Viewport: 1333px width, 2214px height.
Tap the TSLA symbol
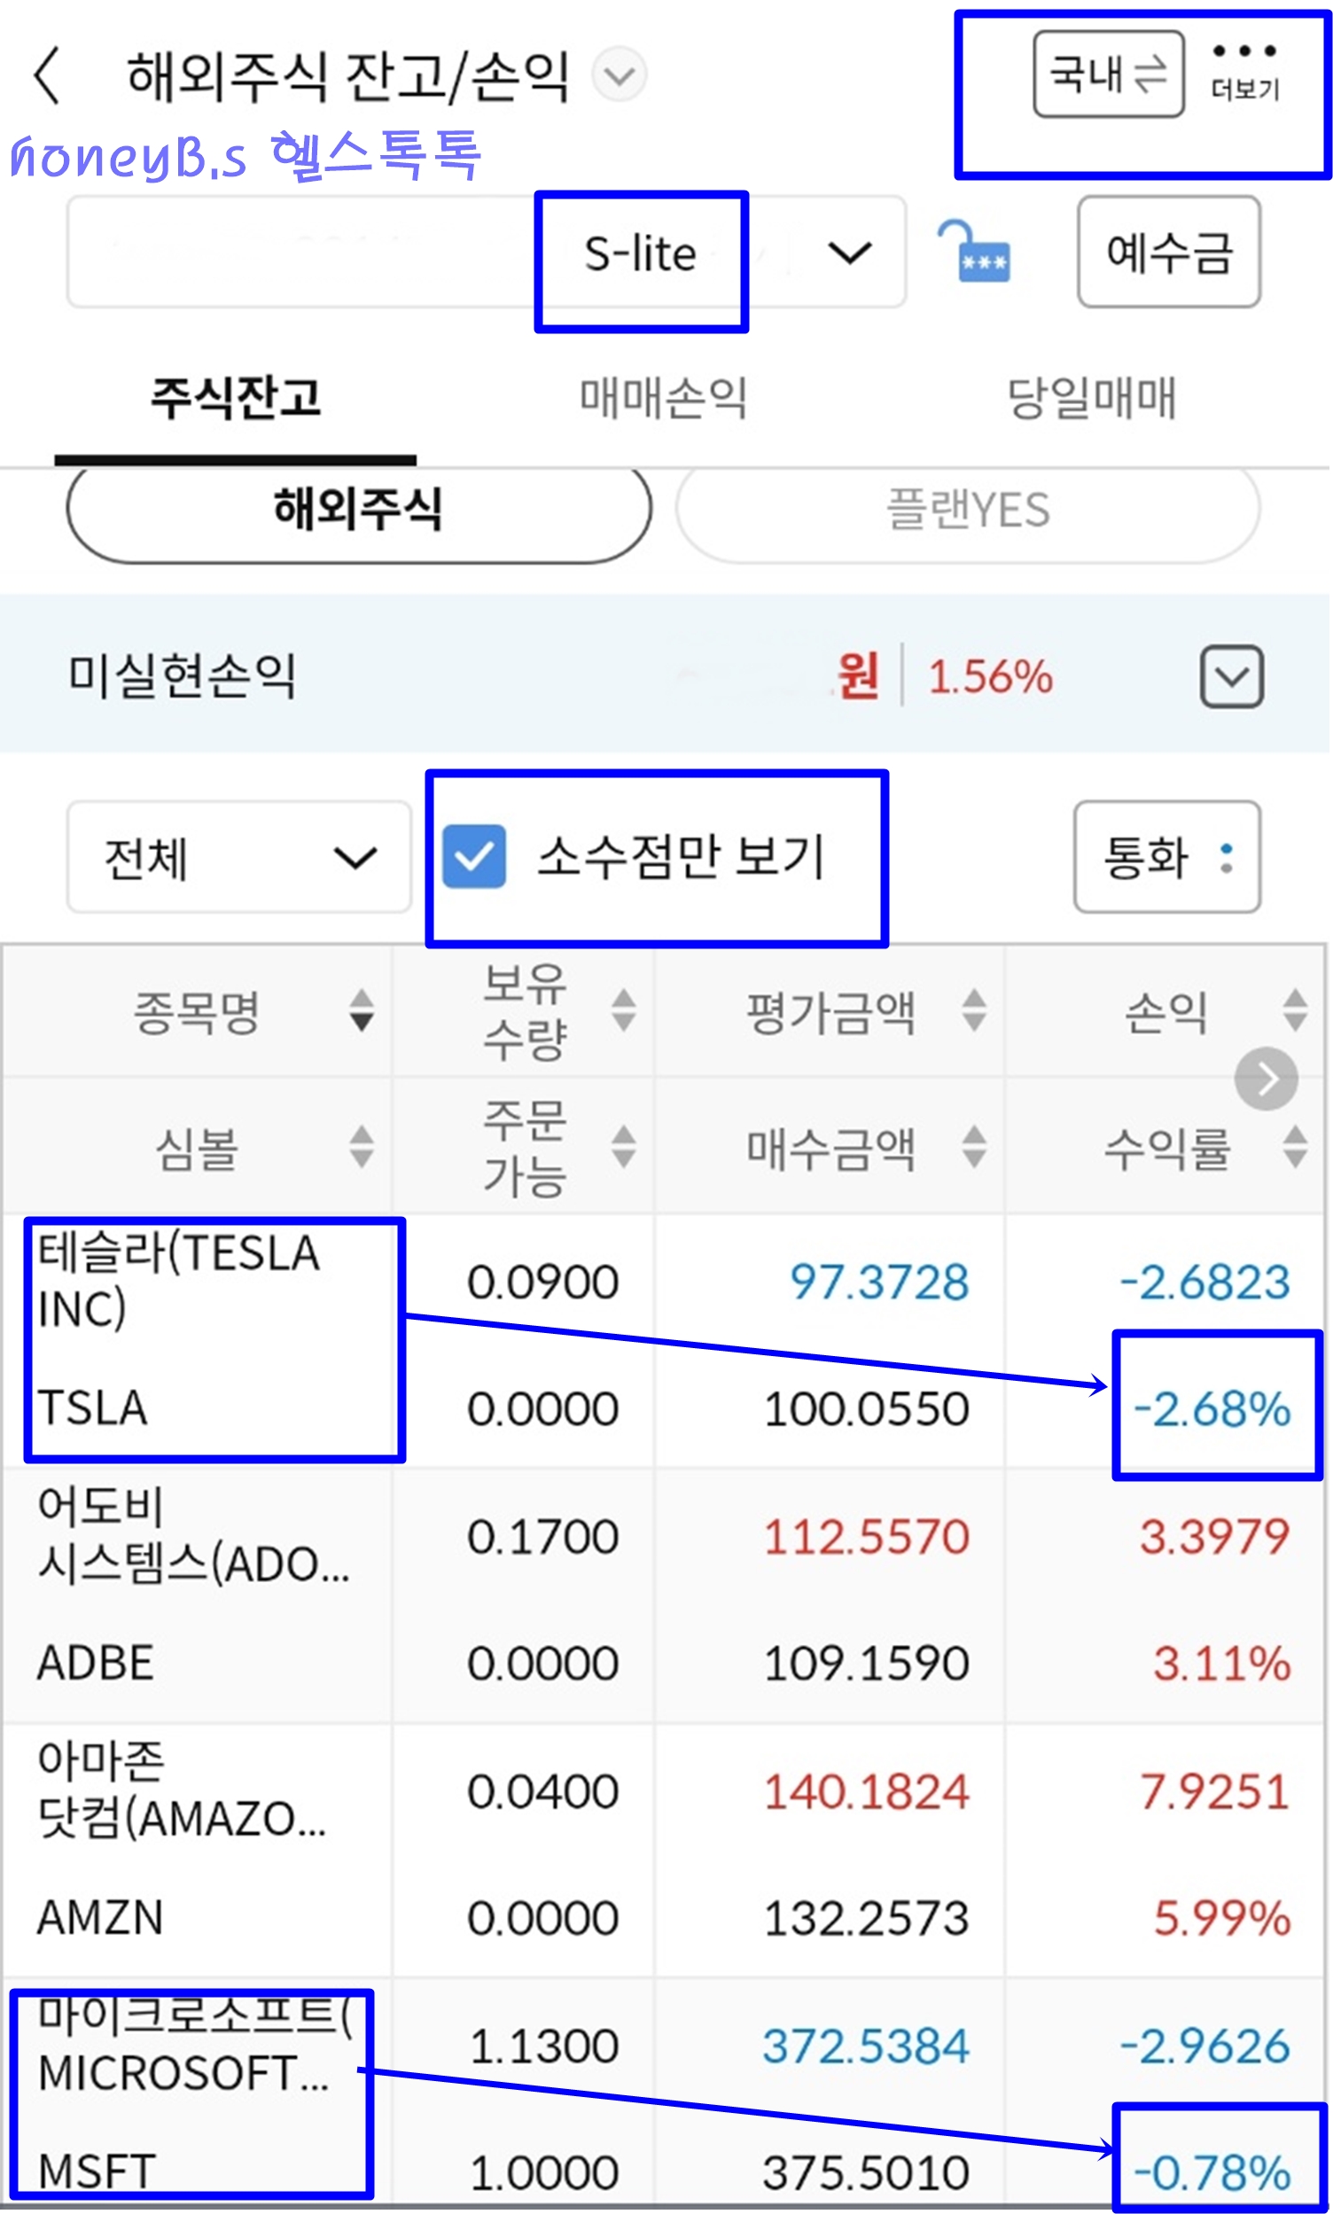92,1408
